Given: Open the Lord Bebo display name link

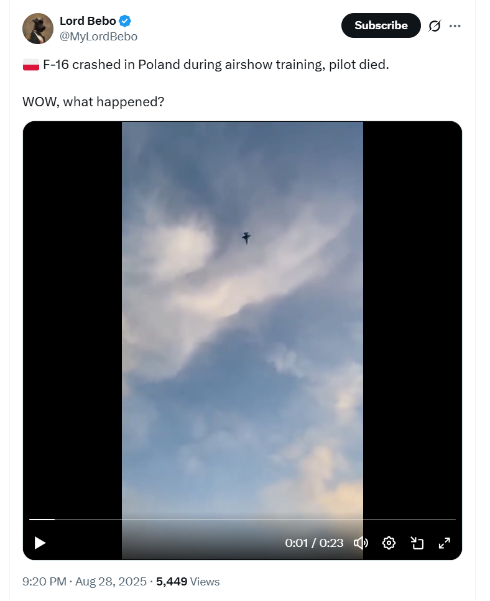Looking at the screenshot, I should point(88,21).
